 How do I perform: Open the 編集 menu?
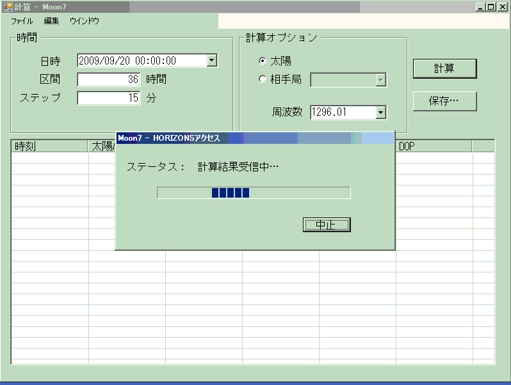51,21
